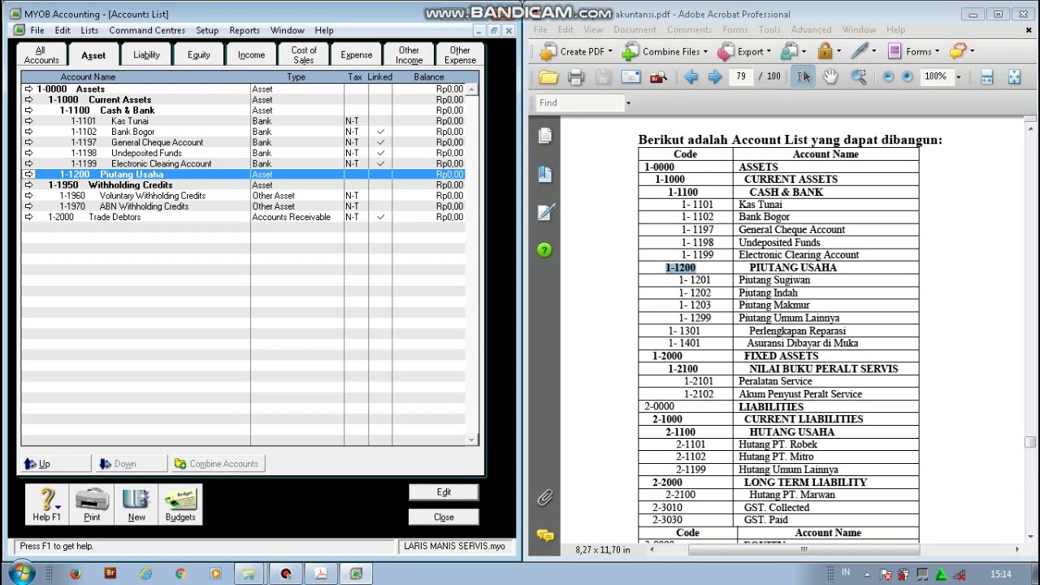This screenshot has width=1040, height=585.
Task: Click the Print icon in MYOB window
Action: point(92,504)
